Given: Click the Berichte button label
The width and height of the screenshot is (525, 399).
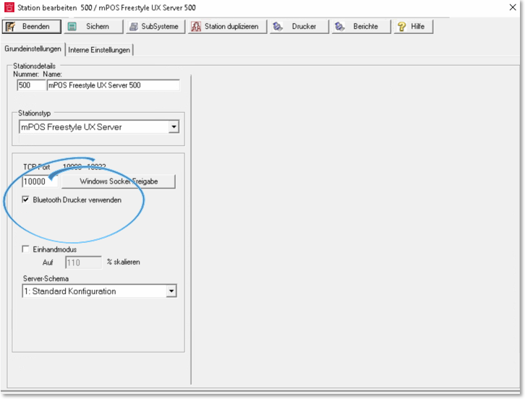Looking at the screenshot, I should (x=366, y=27).
